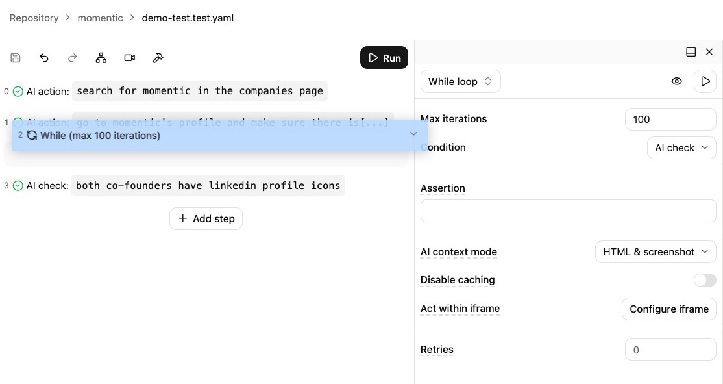This screenshot has width=723, height=384.
Task: Click the Act within iframe label
Action: click(x=460, y=309)
